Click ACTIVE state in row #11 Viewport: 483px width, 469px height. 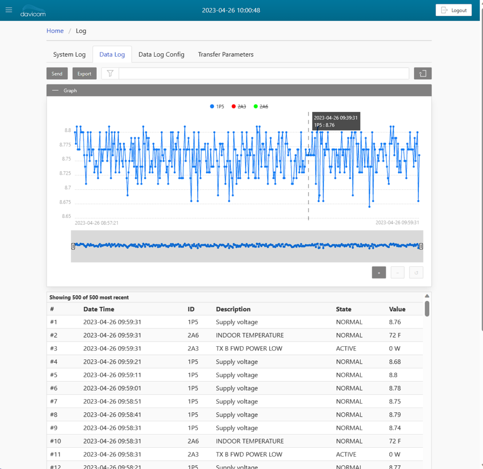(346, 454)
